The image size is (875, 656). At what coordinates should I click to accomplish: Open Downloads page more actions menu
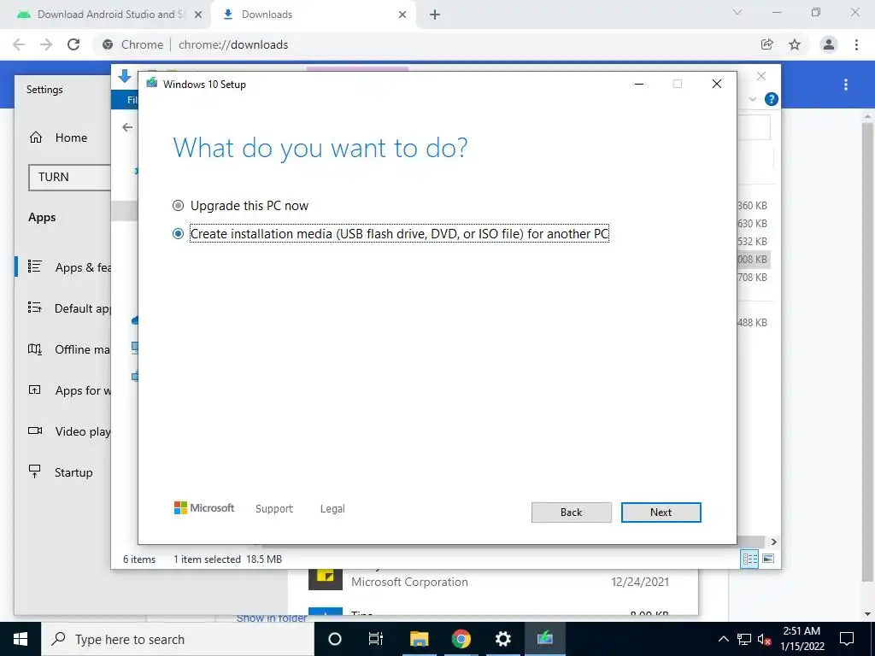(x=846, y=85)
